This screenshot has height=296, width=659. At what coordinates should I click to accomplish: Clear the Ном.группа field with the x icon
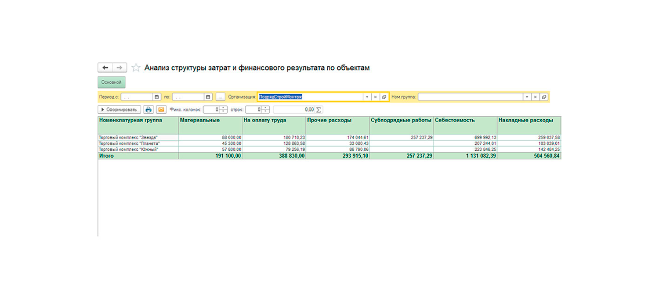click(536, 97)
